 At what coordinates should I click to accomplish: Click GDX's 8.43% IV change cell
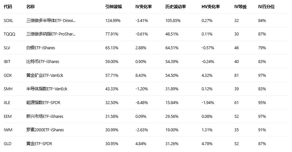141,75
